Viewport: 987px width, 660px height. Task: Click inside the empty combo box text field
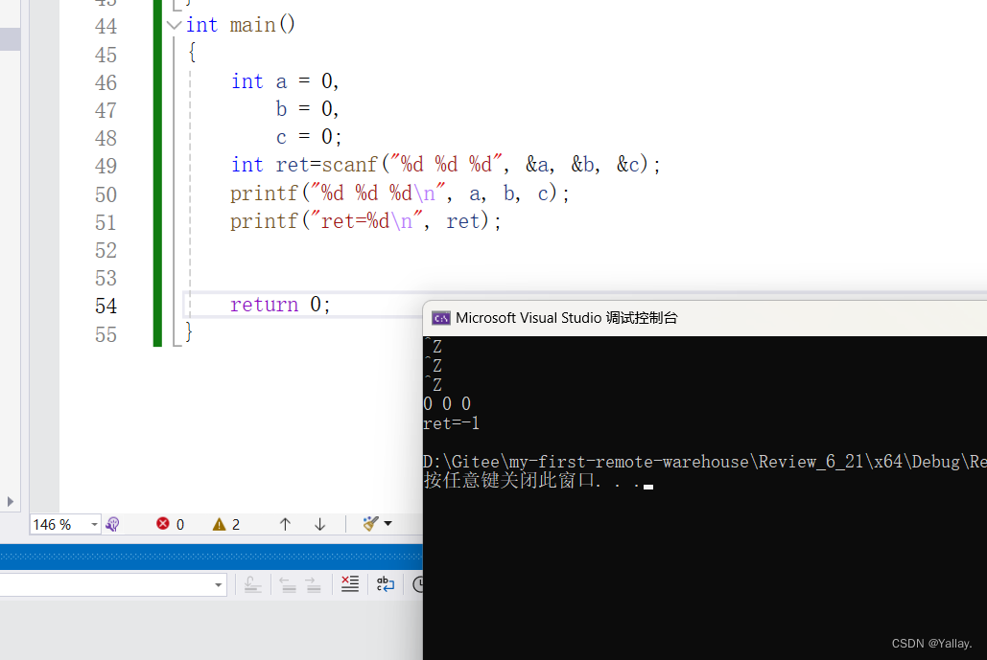(x=106, y=584)
